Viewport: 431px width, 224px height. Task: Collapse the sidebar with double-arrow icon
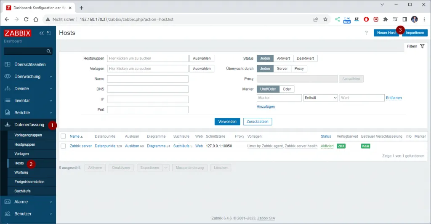pyautogui.click(x=41, y=33)
